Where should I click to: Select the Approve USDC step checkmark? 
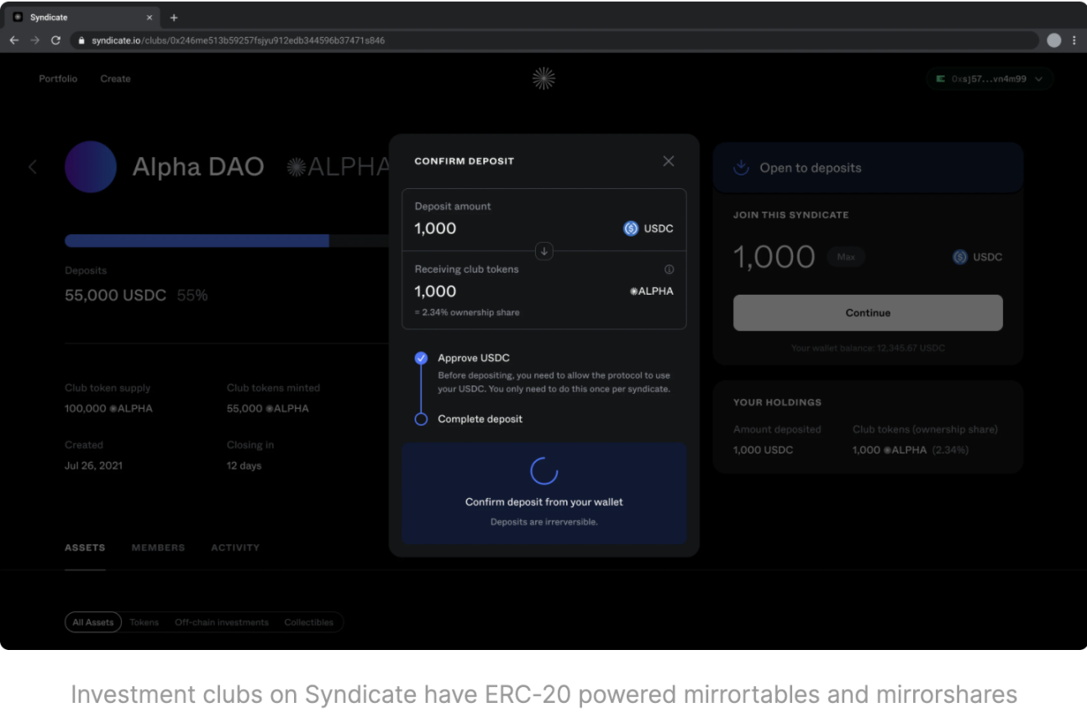click(421, 359)
